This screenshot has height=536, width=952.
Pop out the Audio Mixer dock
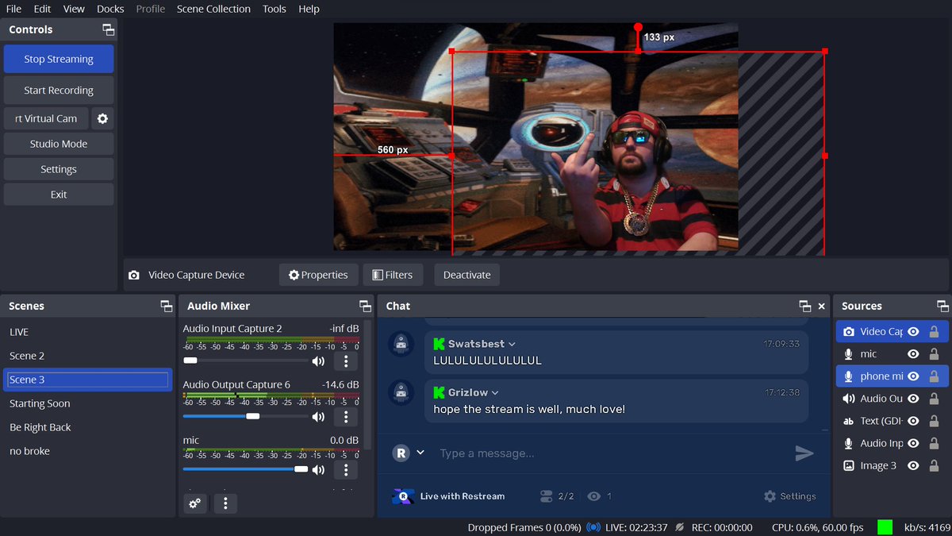[365, 306]
